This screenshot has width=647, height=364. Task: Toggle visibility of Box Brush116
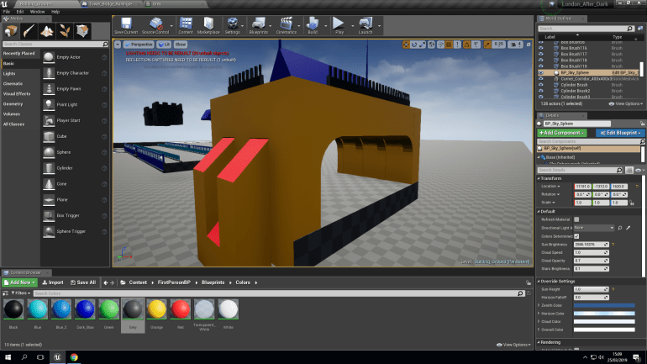click(x=541, y=48)
